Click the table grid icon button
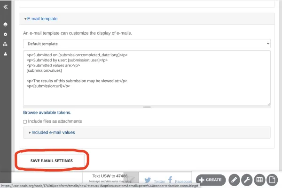The width and height of the screenshot is (282, 188). point(259,180)
